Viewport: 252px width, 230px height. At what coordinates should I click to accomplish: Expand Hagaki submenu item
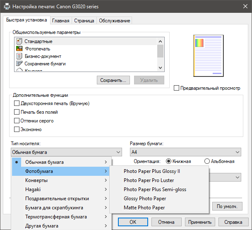tap(60, 189)
